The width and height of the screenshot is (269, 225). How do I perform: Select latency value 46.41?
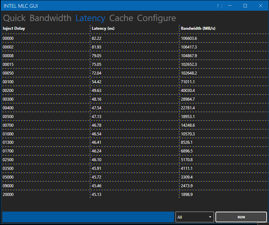96,142
